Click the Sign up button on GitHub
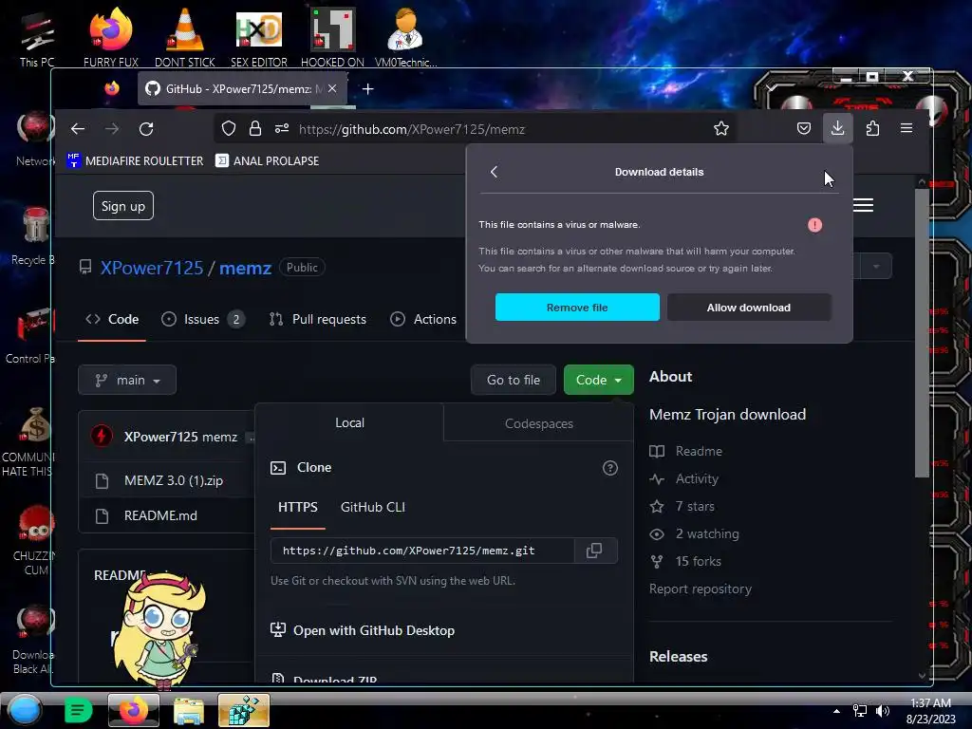This screenshot has width=972, height=729. (123, 206)
